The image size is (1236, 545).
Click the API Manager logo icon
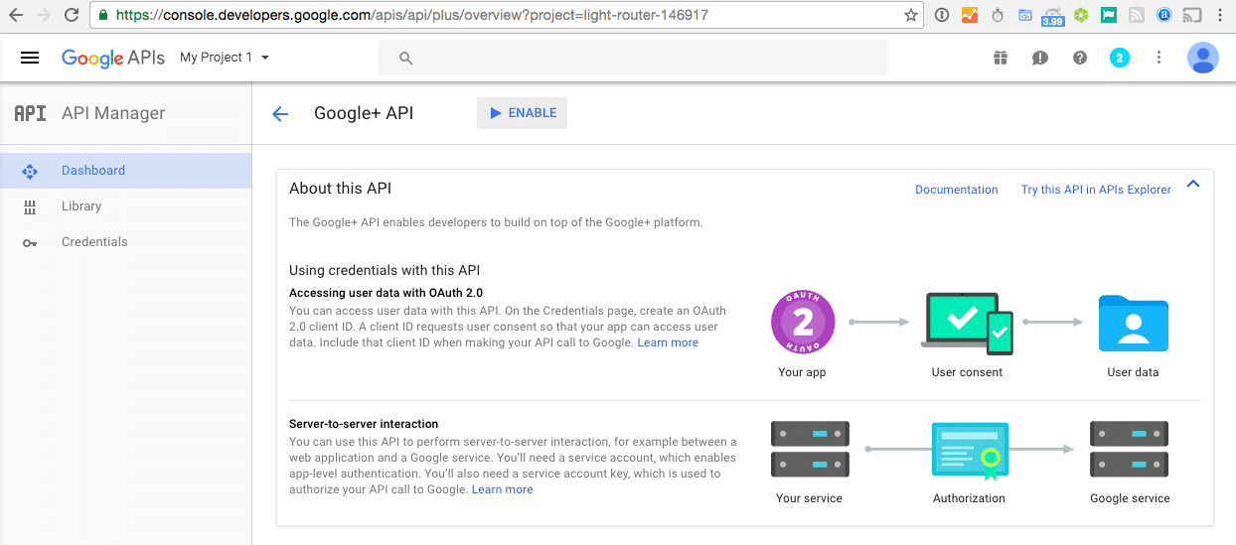[30, 113]
